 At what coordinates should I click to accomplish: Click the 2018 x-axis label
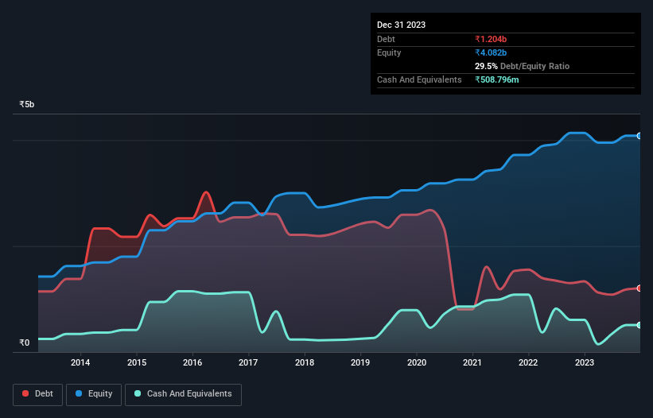coord(305,362)
